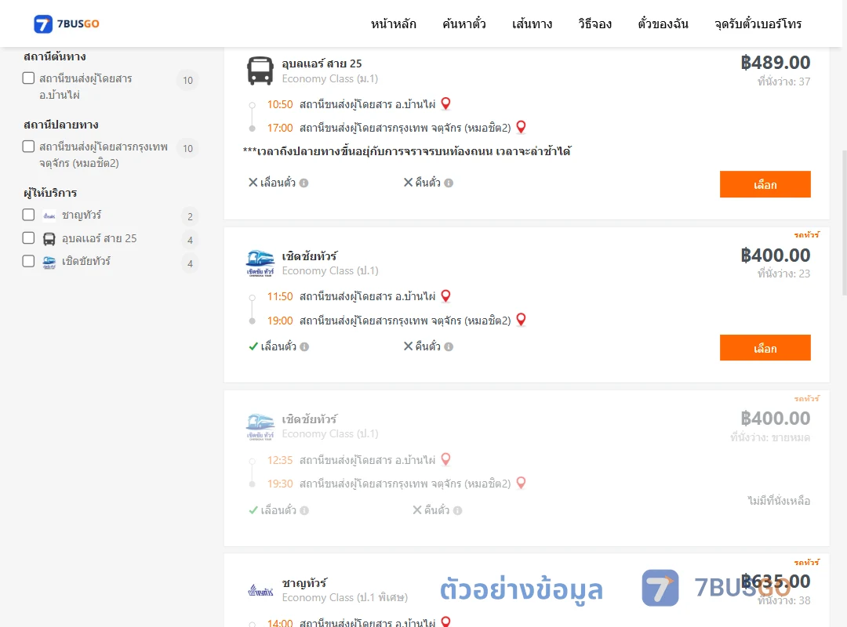Screen dimensions: 847x627
Task: Open map pin for 14:00 departure station
Action: [x=445, y=622]
